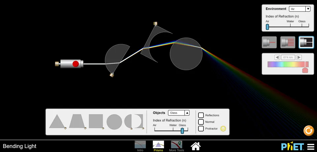
Task: Select the semicircle prism from toolbox
Action: click(x=128, y=121)
